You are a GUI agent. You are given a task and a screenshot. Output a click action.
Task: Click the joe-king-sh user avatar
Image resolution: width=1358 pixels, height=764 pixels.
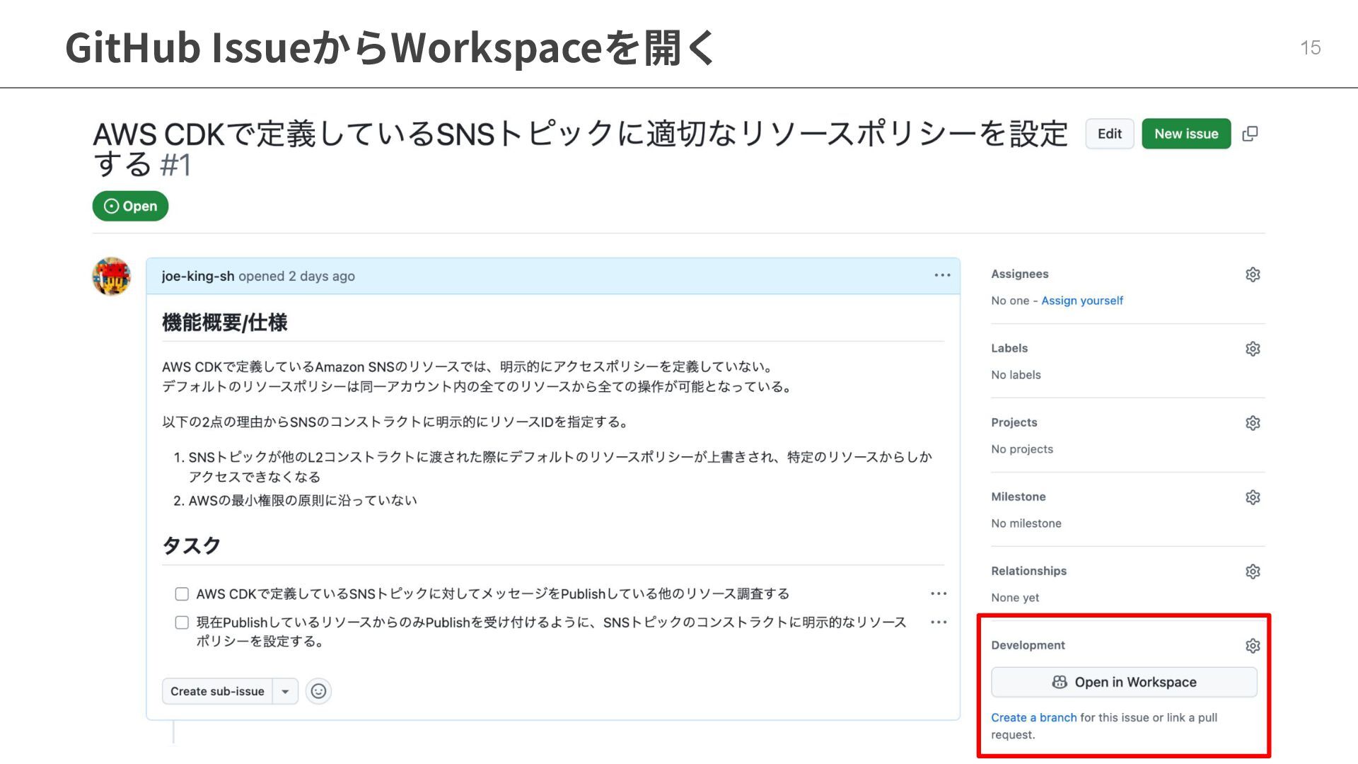coord(112,277)
